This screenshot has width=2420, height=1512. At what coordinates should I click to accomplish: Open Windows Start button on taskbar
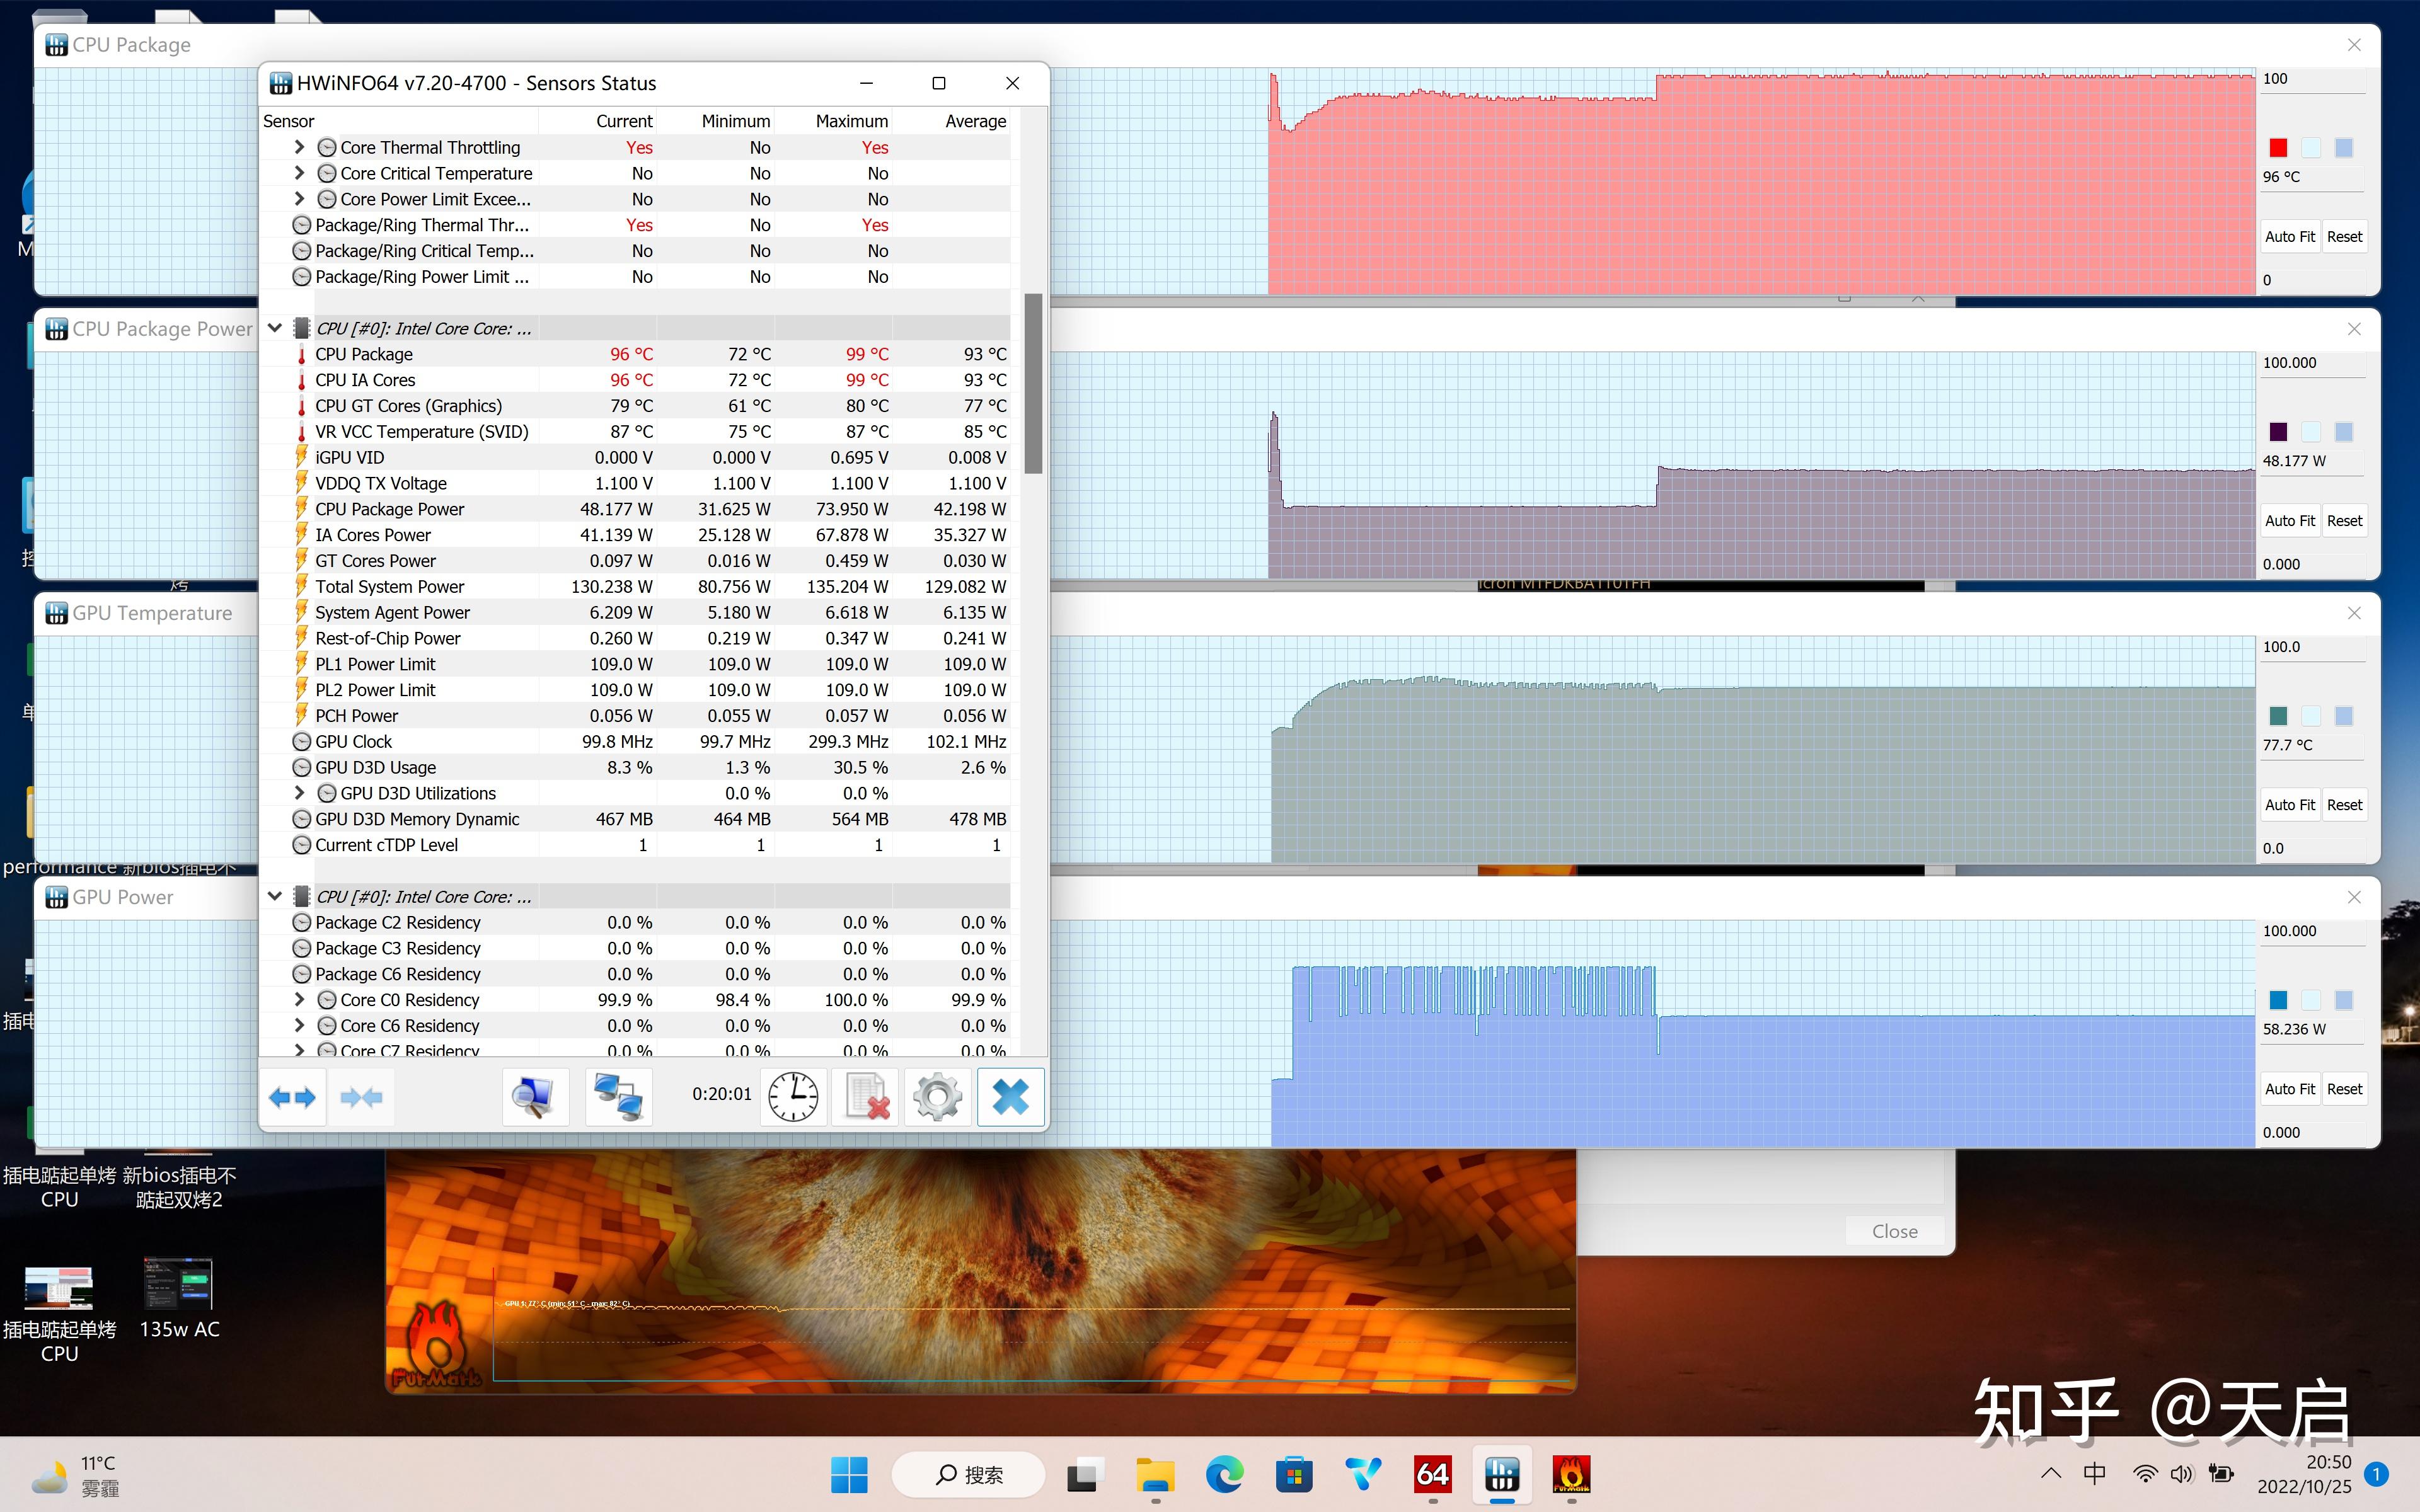[x=849, y=1474]
